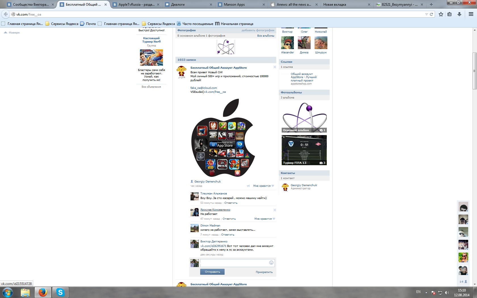Focus the comment input field
The width and height of the screenshot is (477, 298).
[x=237, y=263]
